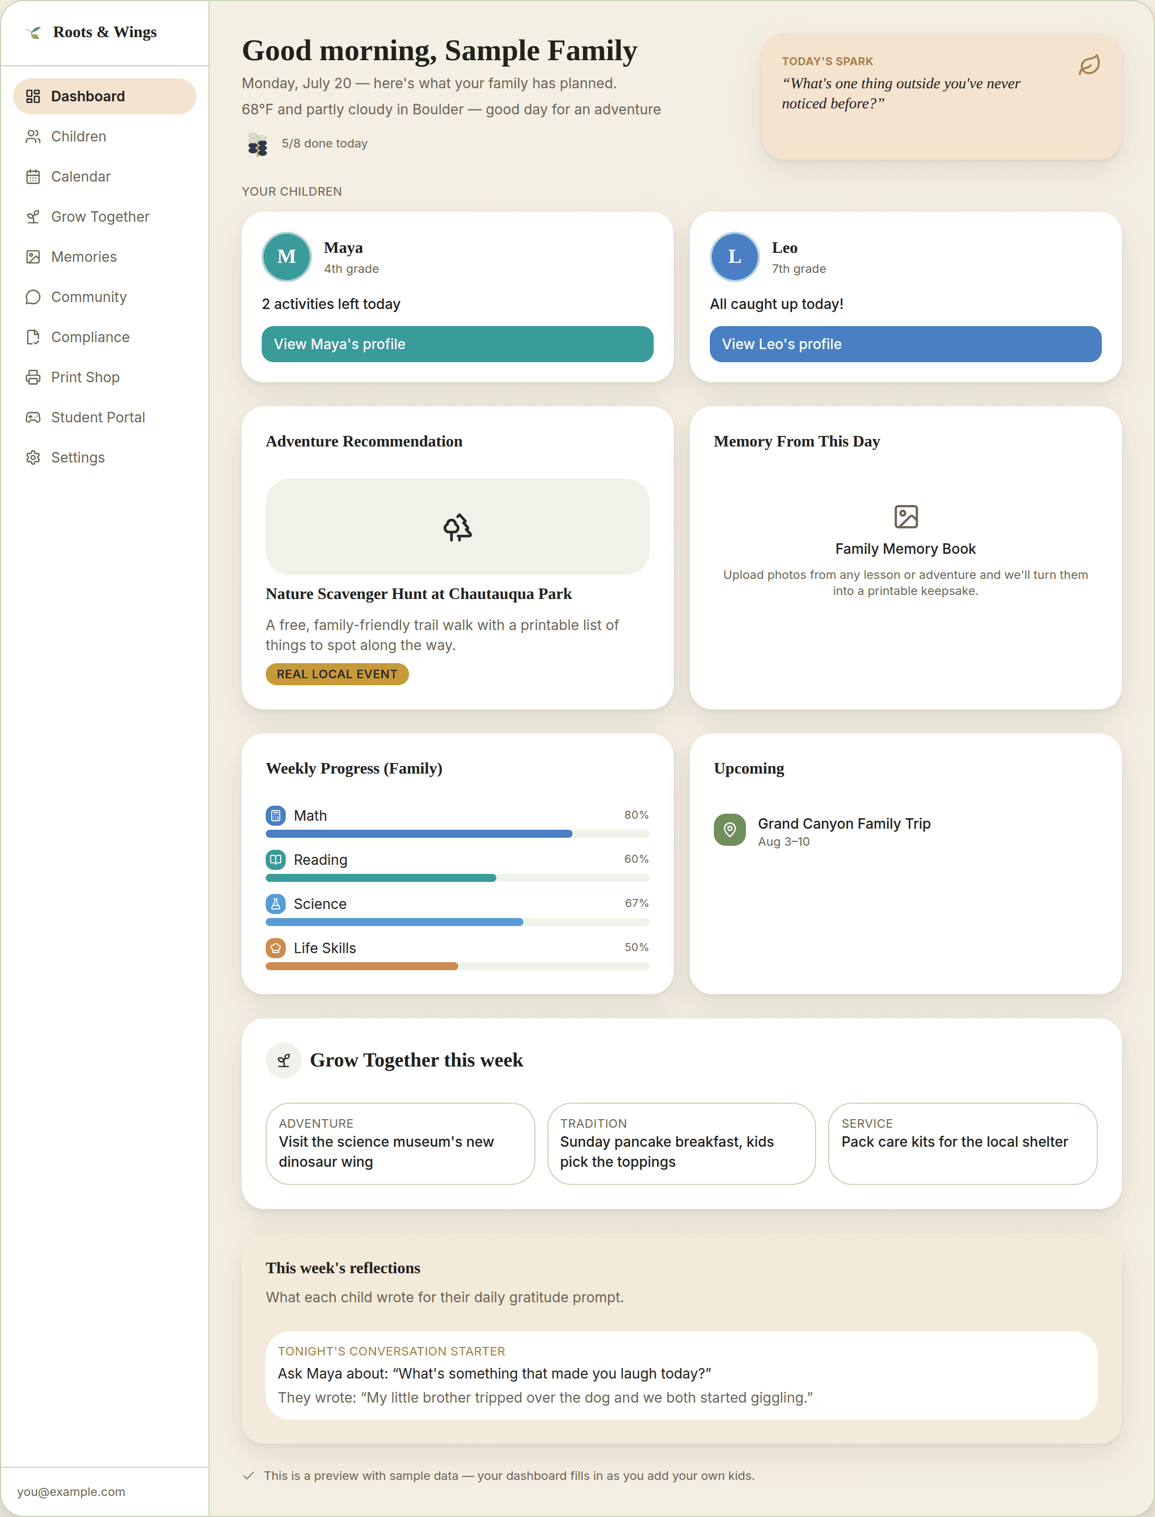Click the REAL LOCAL EVENT badge
This screenshot has width=1155, height=1517.
[337, 674]
